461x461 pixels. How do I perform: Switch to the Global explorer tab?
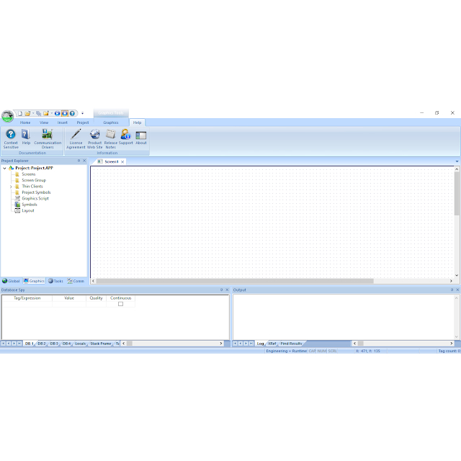tap(11, 281)
